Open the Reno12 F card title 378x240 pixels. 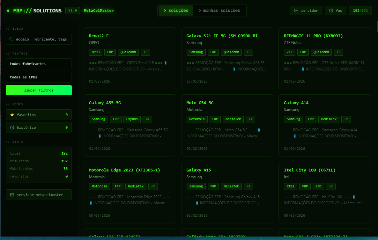pyautogui.click(x=99, y=36)
